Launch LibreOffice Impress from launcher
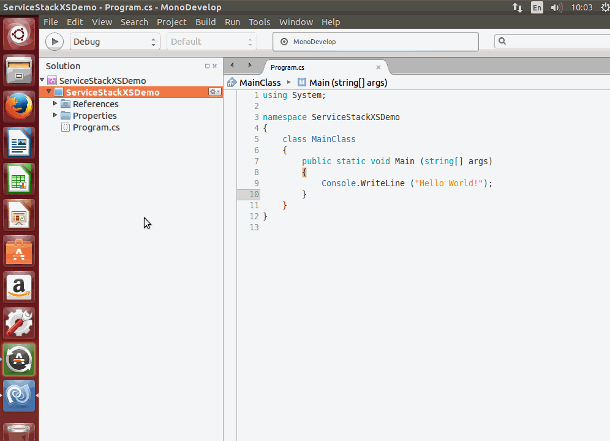Viewport: 610px width, 441px height. tap(19, 215)
